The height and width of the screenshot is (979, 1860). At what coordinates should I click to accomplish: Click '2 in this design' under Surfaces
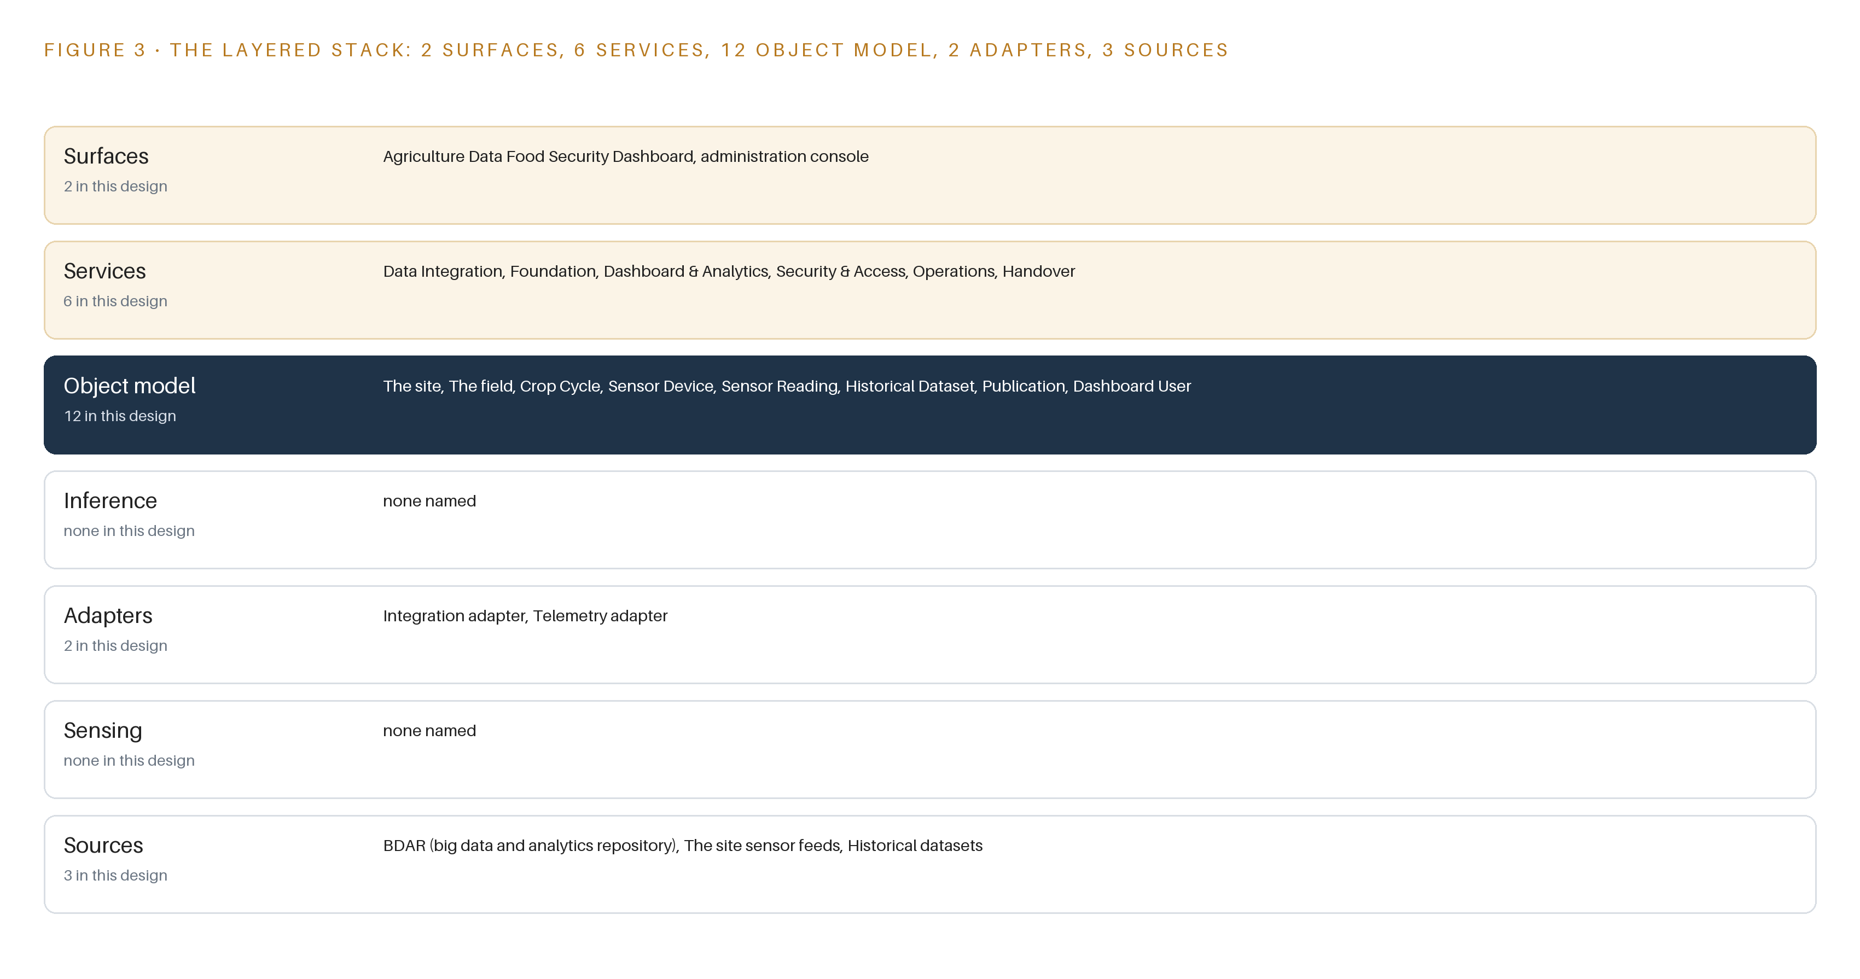point(115,187)
